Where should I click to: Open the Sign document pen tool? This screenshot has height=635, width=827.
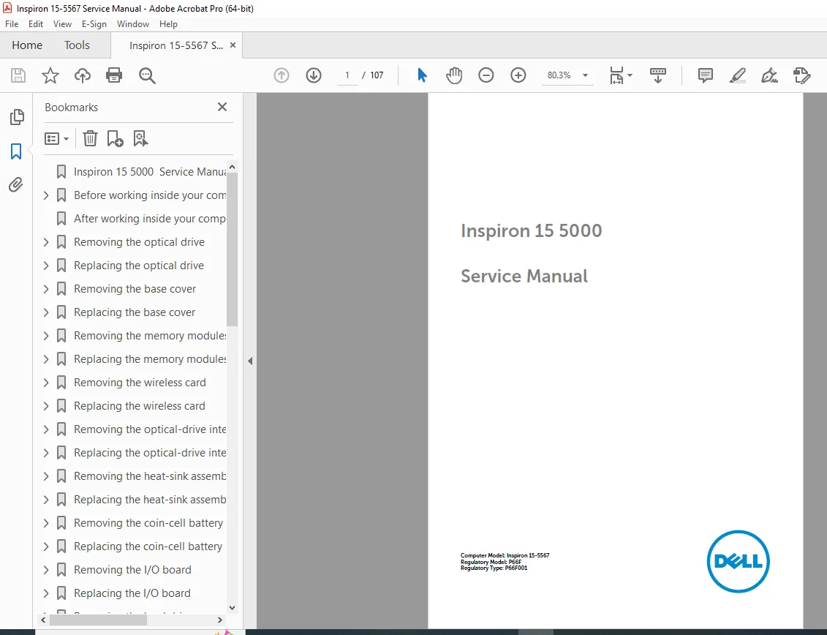[x=769, y=75]
